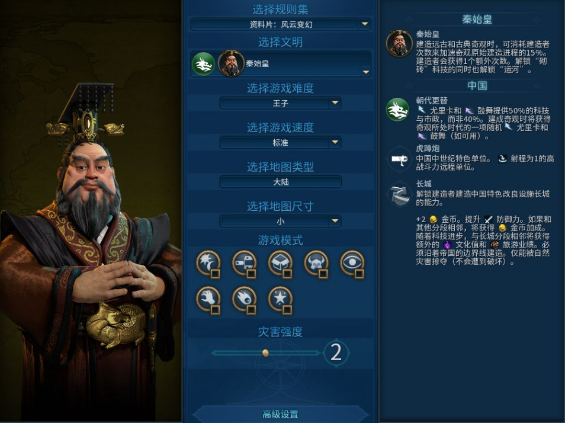Enable the Zombie Defense hand mode checkbox

(x=215, y=310)
